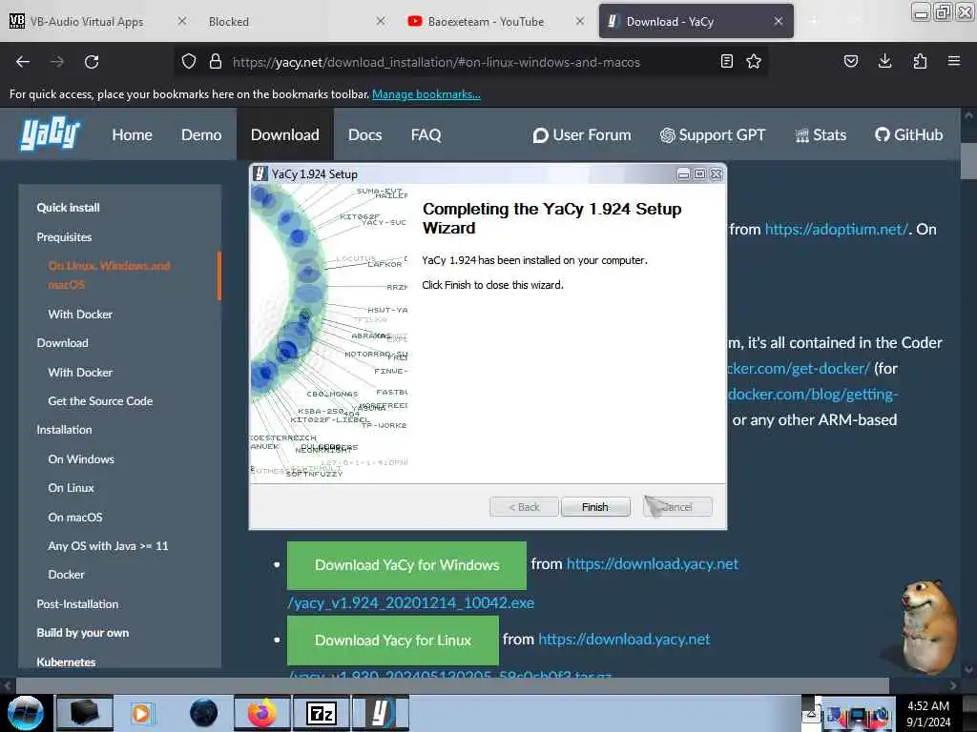Open Support GPT link in header
The width and height of the screenshot is (977, 732).
tap(713, 135)
